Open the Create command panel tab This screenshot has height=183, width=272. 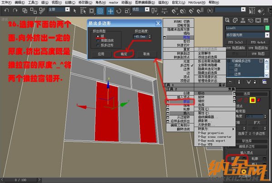point(227,20)
